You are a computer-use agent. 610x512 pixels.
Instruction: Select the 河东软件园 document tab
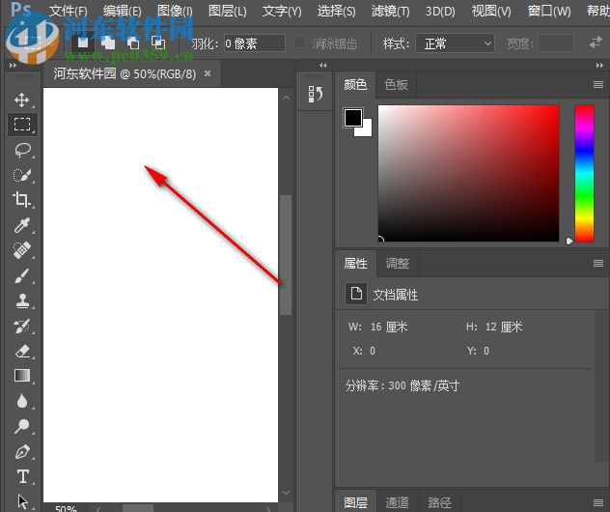(125, 73)
